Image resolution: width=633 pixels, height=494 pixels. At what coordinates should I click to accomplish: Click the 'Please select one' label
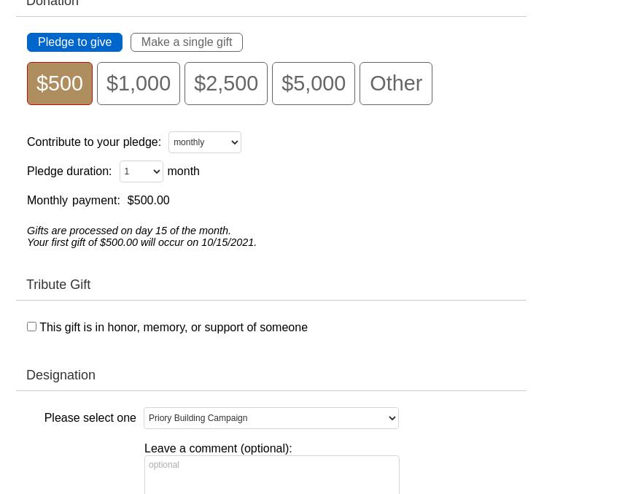coord(90,418)
